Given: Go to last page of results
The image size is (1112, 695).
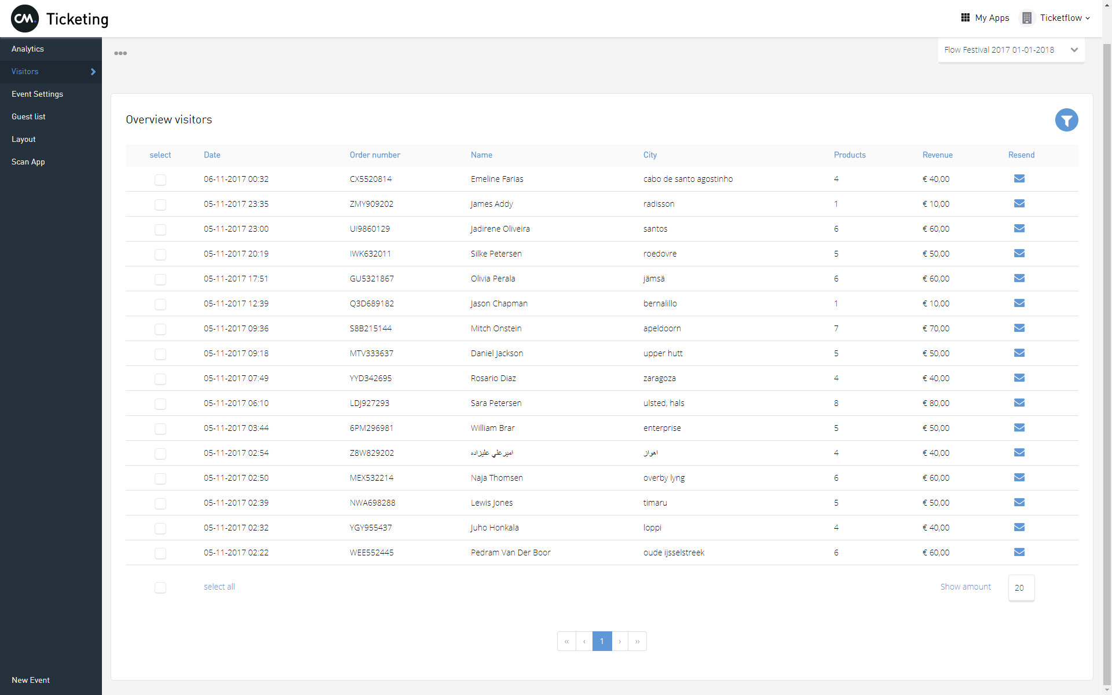Looking at the screenshot, I should 637,641.
